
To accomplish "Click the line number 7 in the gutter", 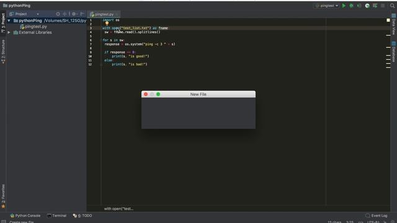I will [91, 44].
